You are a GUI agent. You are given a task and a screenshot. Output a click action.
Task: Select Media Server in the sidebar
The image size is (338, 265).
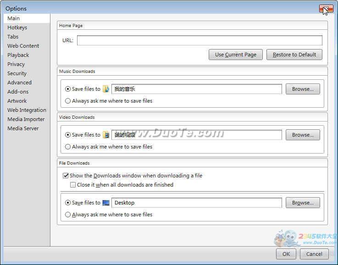[23, 128]
